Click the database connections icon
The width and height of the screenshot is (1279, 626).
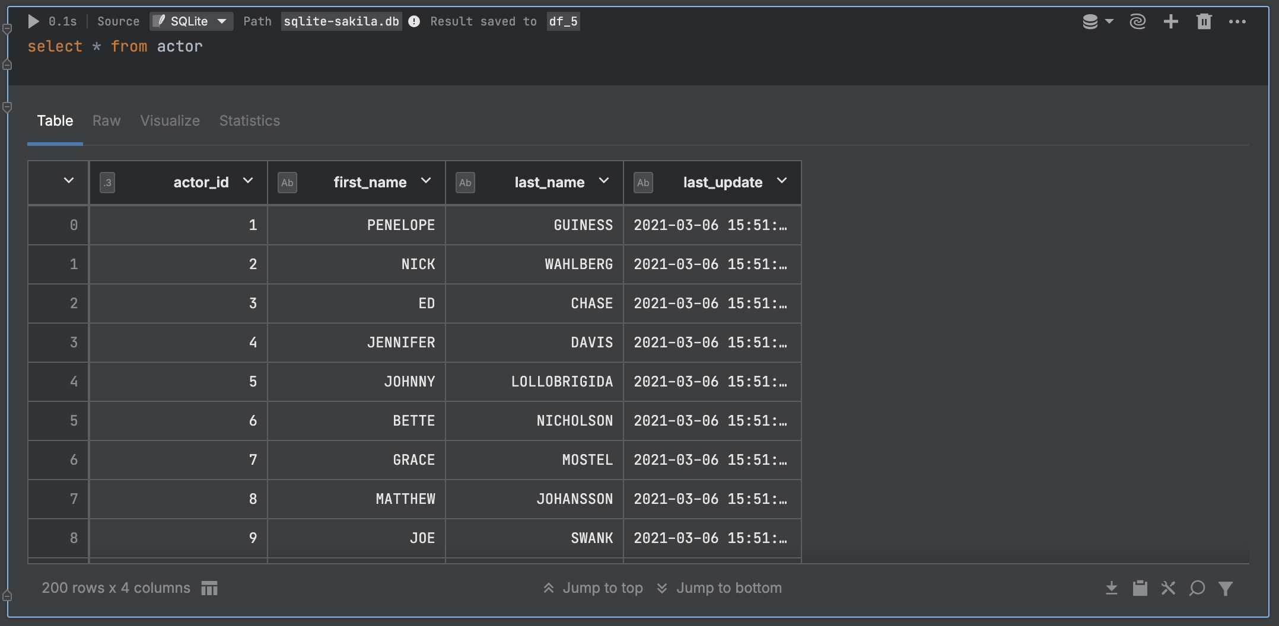[1092, 21]
